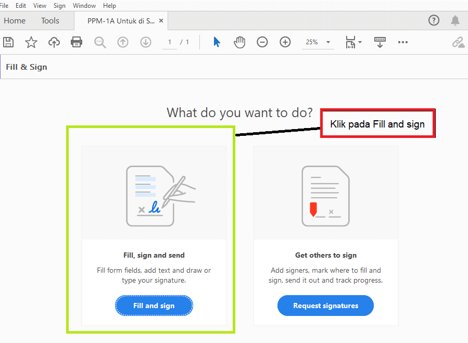The image size is (468, 343).
Task: Select the arrow selection tool
Action: [x=216, y=42]
